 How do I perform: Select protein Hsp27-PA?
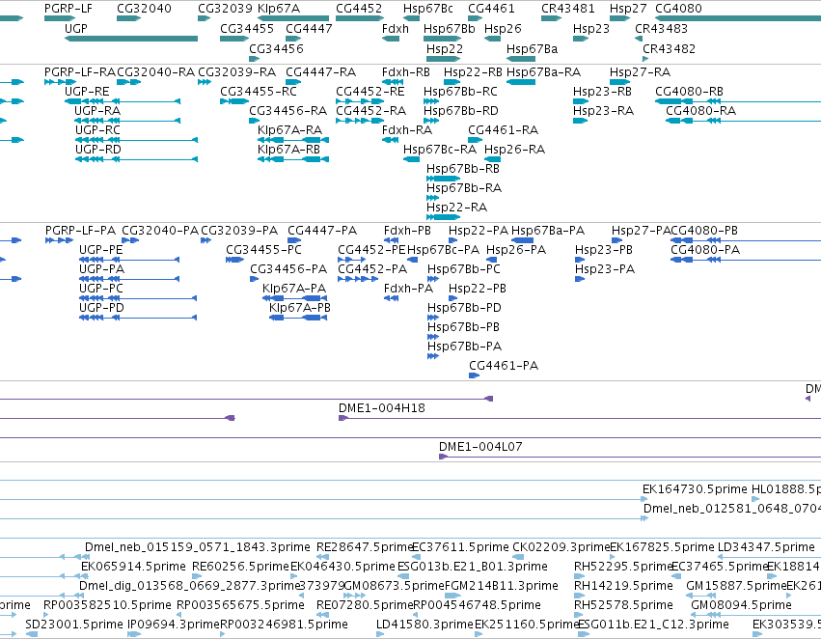point(642,230)
